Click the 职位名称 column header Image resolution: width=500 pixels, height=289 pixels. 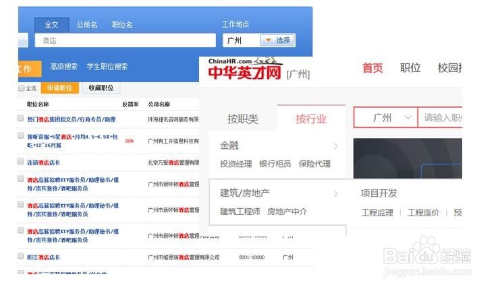38,104
